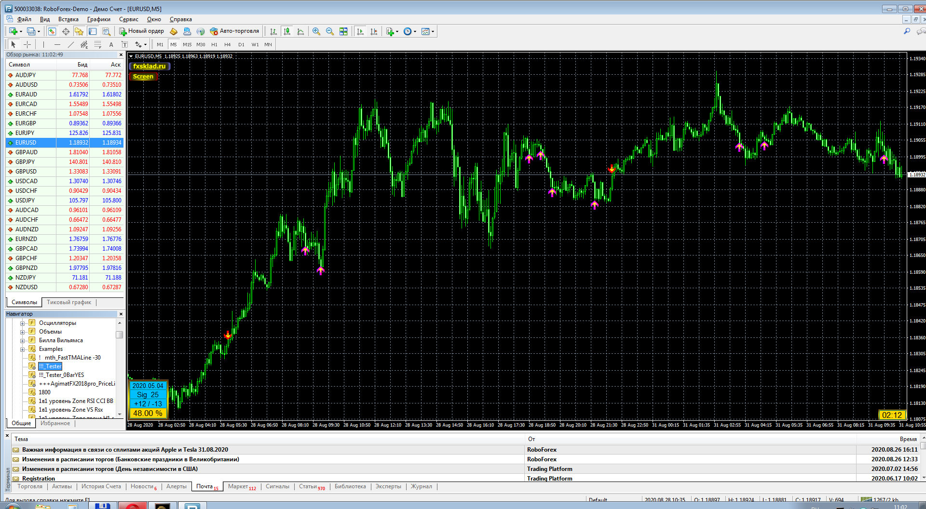Expand the Билла Вильямса indicators folder
Image resolution: width=926 pixels, height=509 pixels.
(22, 340)
